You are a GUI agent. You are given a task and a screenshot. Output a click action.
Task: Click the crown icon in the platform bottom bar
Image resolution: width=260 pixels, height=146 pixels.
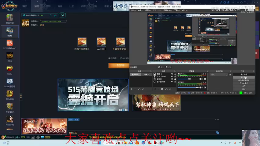coord(33,137)
